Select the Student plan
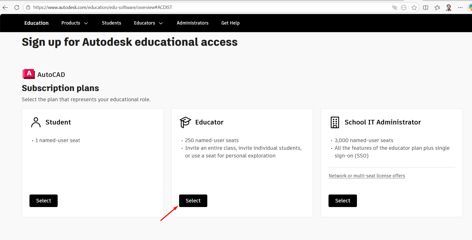Viewport: 472px width, 240px height. click(x=44, y=201)
